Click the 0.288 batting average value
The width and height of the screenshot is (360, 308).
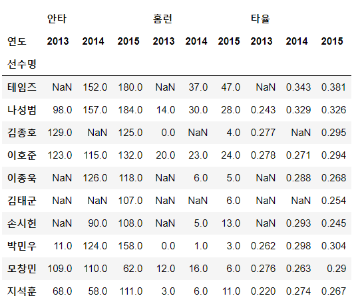[298, 178]
